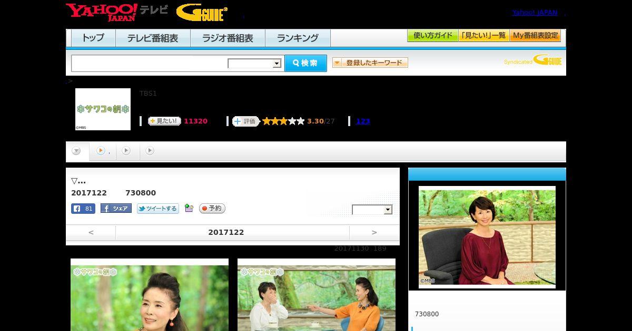Open the G-Guide logo in header
This screenshot has width=632, height=331.
point(202,13)
